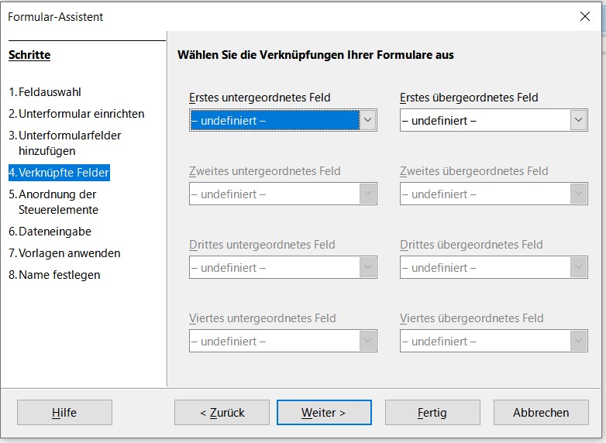Go back with the Zurück button
Viewport: 606px width, 443px height.
click(222, 413)
